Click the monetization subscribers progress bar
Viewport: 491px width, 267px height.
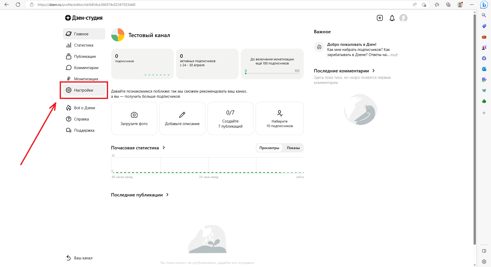pos(272,73)
